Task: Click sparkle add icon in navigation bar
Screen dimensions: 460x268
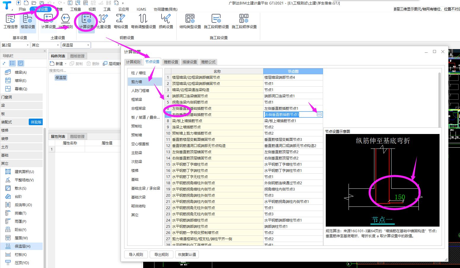Action: point(4,63)
